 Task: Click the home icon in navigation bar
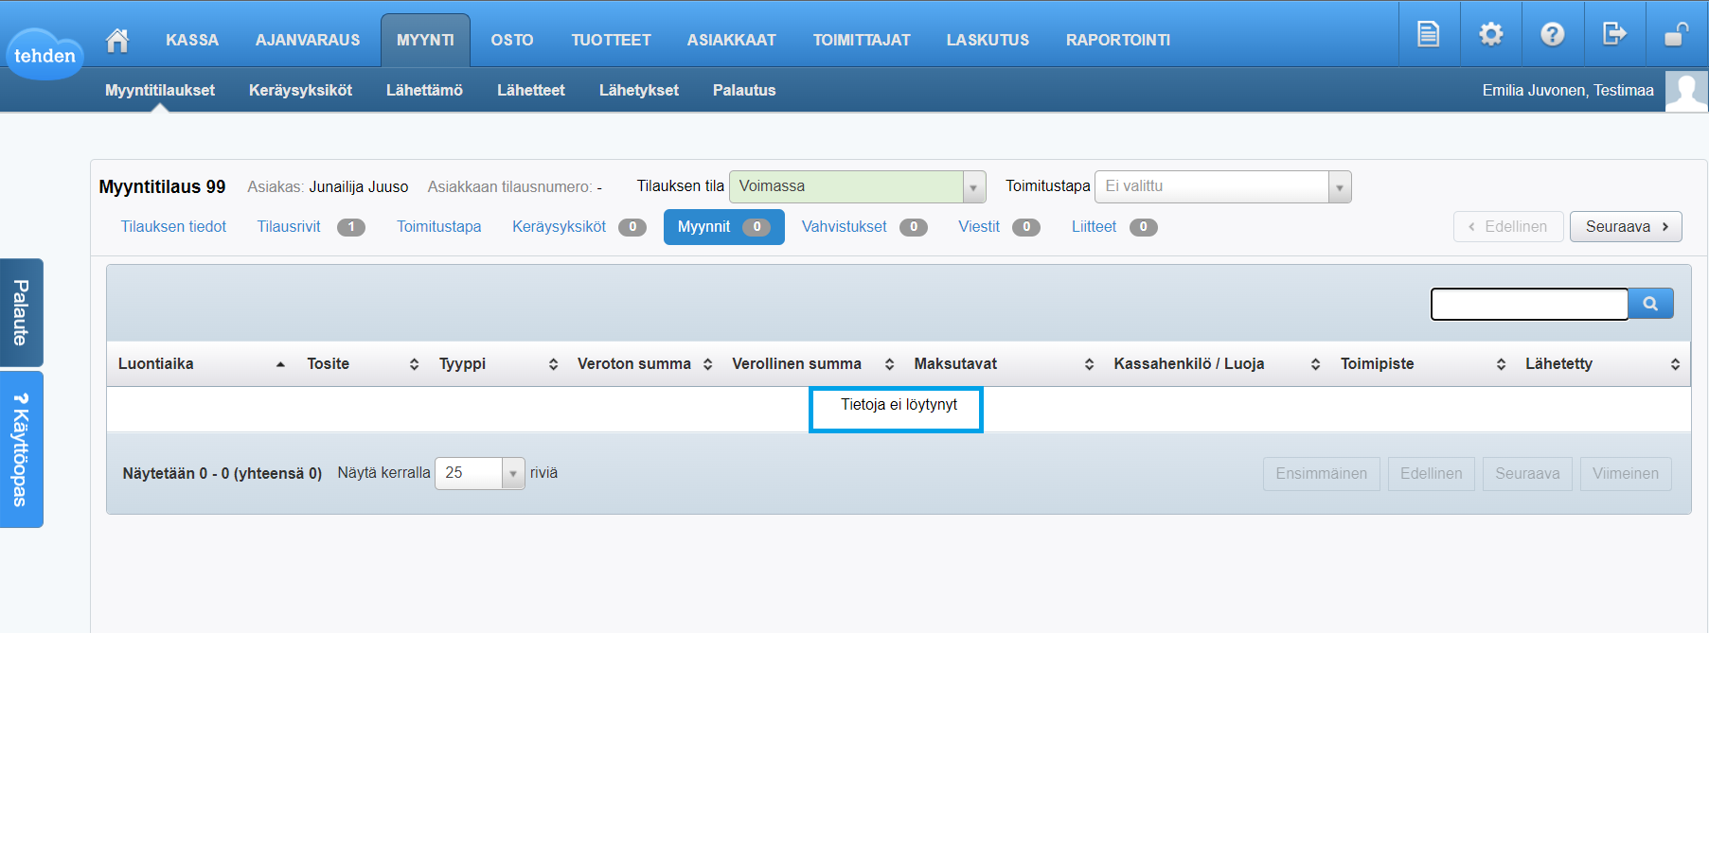click(117, 40)
